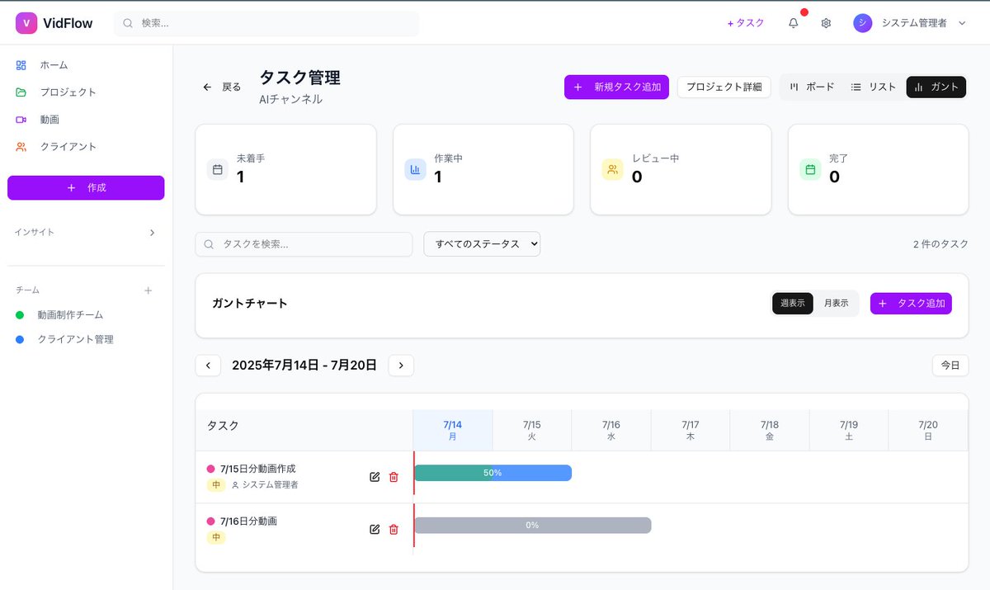Focus the global 検索 field

pos(266,23)
